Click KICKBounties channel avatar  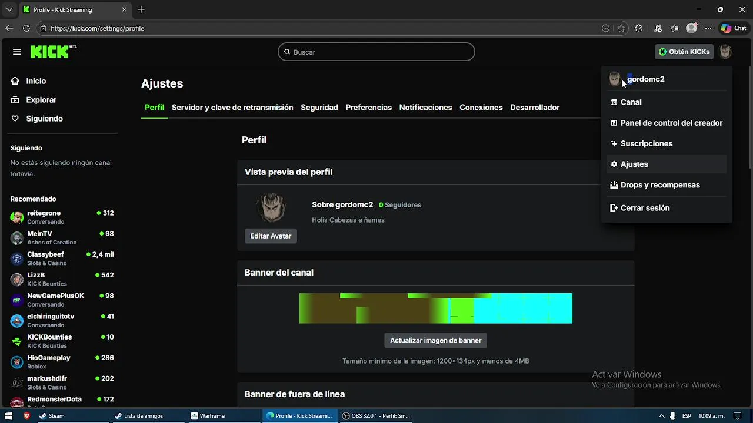coord(17,341)
